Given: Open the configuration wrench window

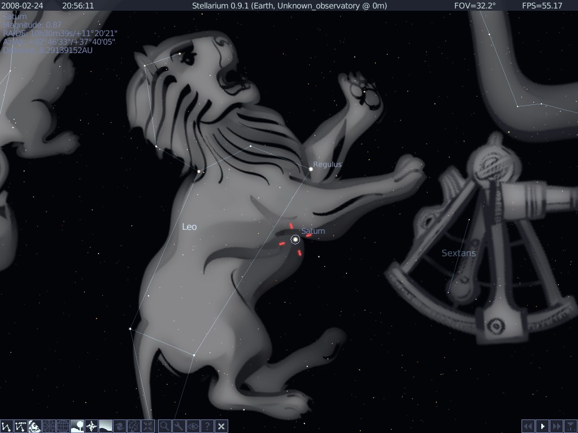Looking at the screenshot, I should 179,426.
